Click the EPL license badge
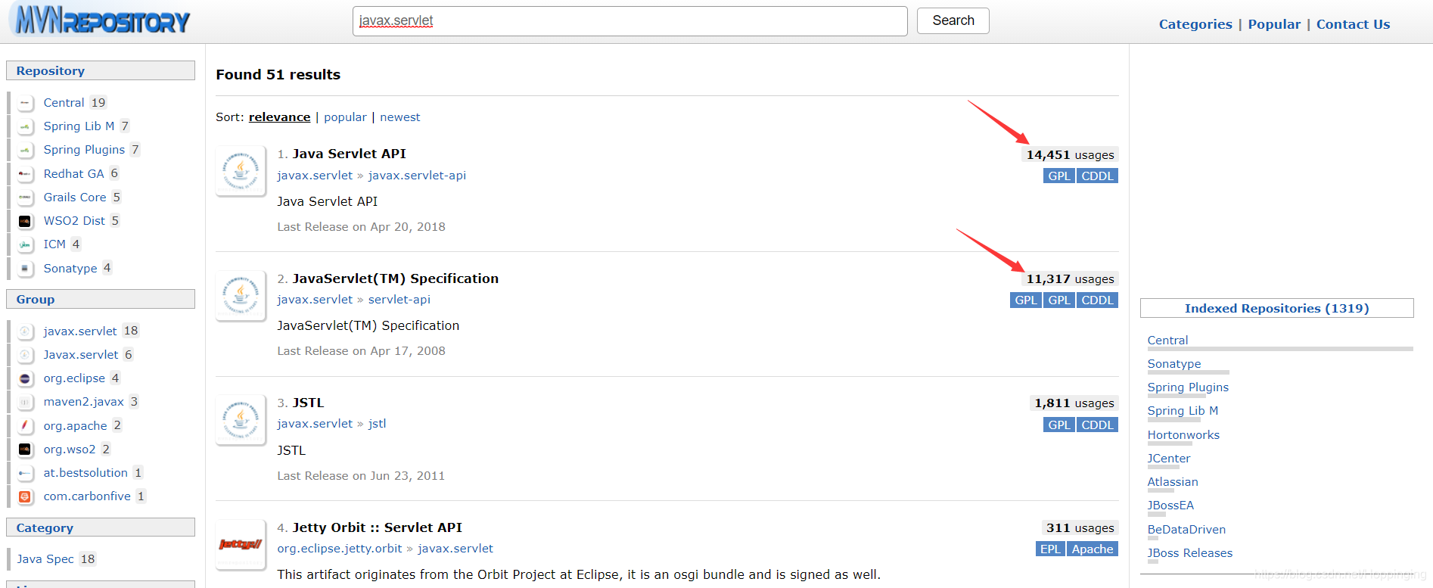Viewport: 1433px width, 588px height. coord(1050,549)
